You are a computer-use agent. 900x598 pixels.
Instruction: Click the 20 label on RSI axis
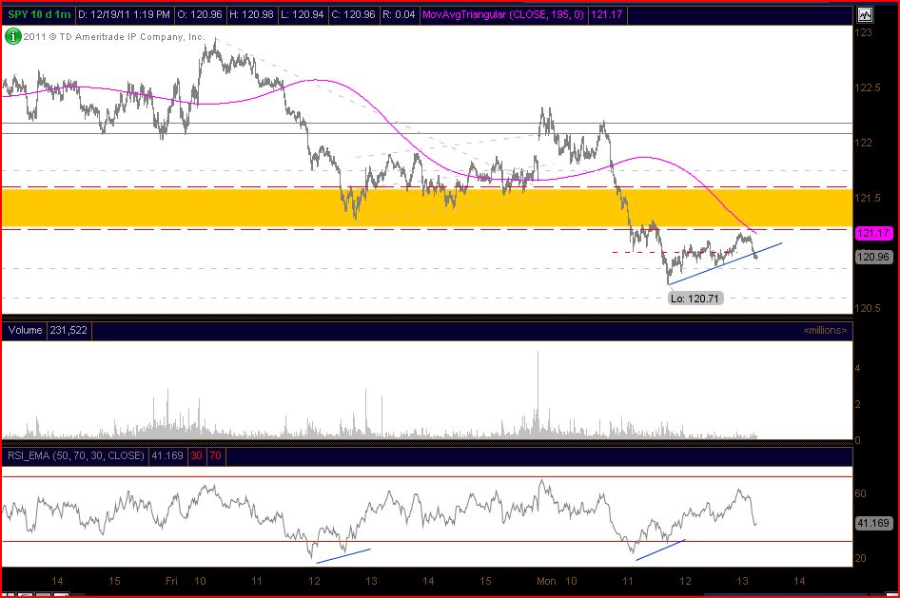[x=860, y=558]
